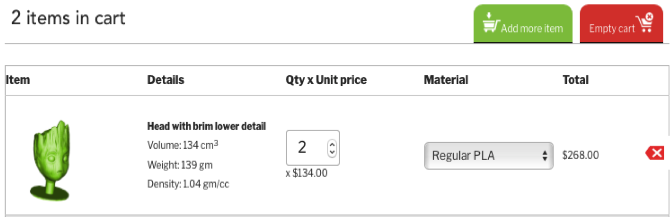Click the Material column header

click(446, 80)
